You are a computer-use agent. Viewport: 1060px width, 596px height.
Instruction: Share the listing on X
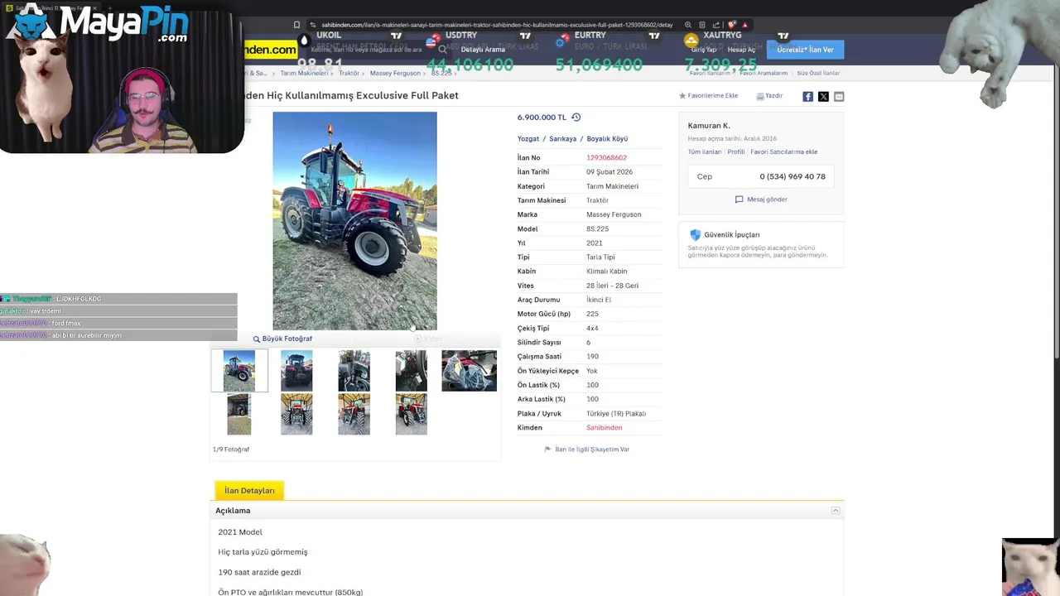[x=823, y=97]
